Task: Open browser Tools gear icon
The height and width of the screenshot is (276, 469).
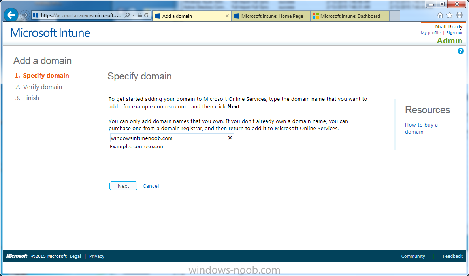Action: click(460, 15)
